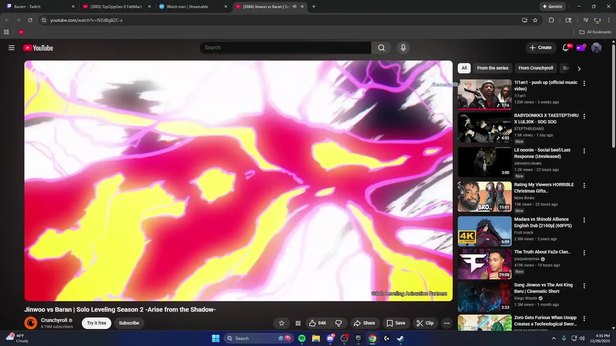Click the Create button
This screenshot has width=616, height=346.
540,48
